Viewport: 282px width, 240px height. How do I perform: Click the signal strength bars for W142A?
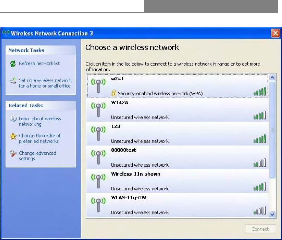[x=259, y=115]
